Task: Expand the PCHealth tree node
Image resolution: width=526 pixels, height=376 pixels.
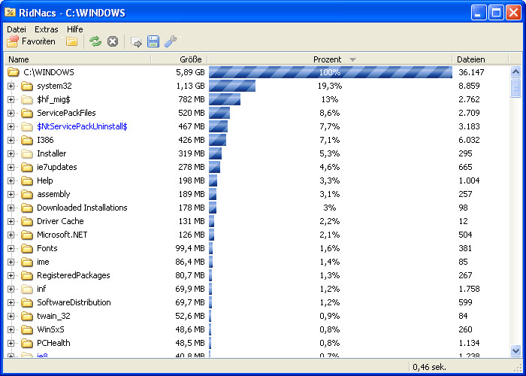Action: 11,343
